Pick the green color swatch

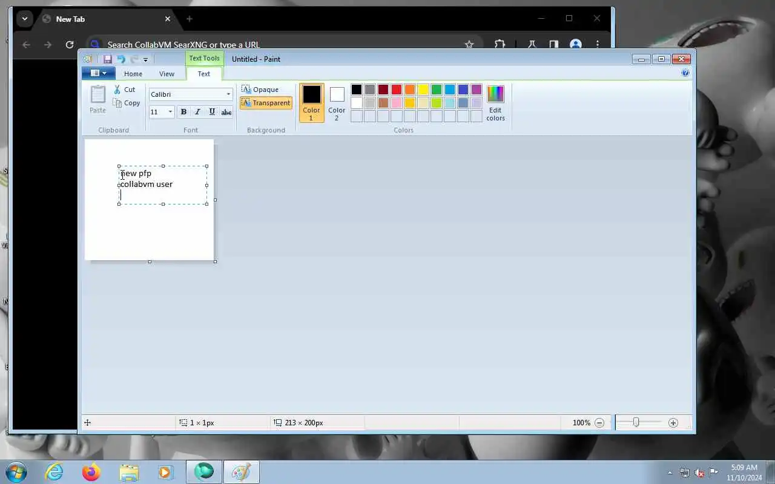click(437, 90)
